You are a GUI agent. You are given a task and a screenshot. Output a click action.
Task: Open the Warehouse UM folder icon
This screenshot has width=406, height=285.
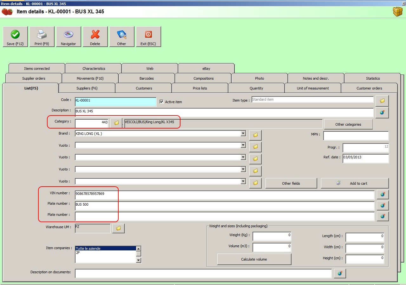click(118, 228)
